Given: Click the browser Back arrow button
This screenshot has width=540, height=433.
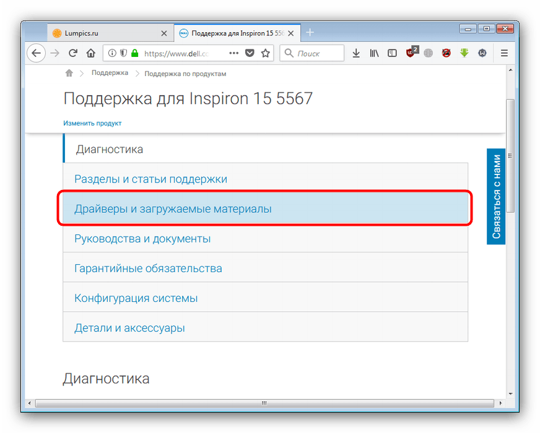Looking at the screenshot, I should (x=36, y=53).
